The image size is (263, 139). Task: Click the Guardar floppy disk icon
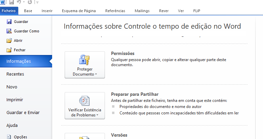pos(9,22)
